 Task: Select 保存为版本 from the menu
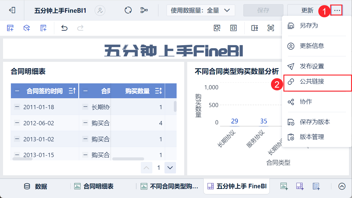[317, 122]
